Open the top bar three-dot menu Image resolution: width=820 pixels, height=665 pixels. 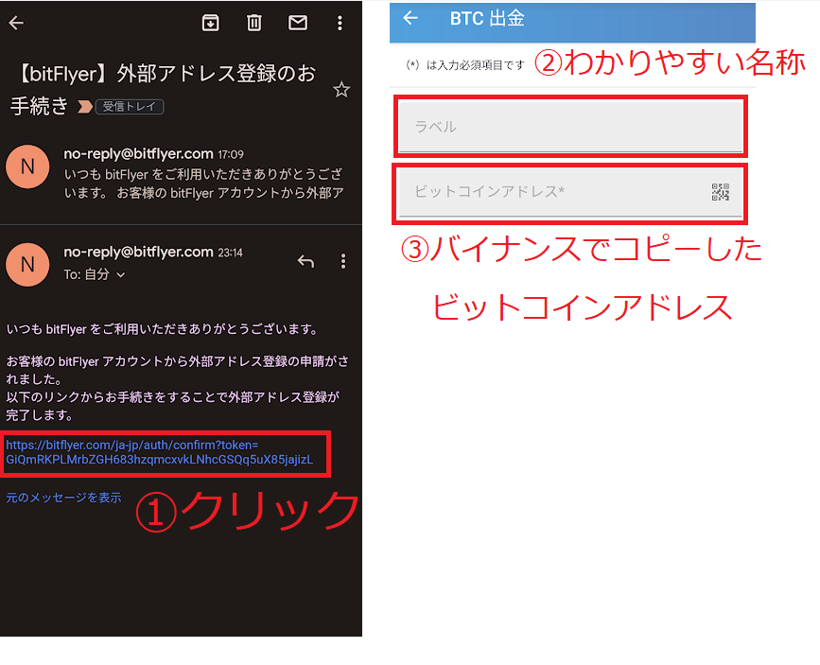[x=340, y=23]
